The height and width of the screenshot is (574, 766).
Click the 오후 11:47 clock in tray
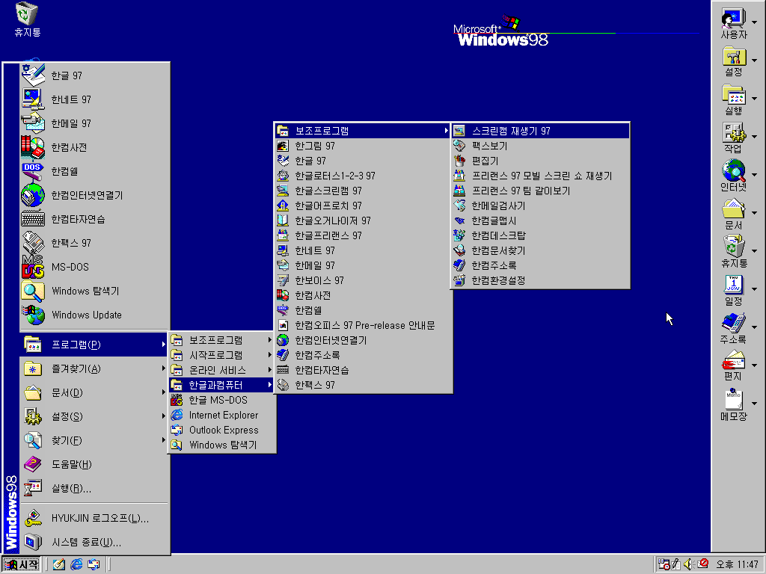pos(737,564)
